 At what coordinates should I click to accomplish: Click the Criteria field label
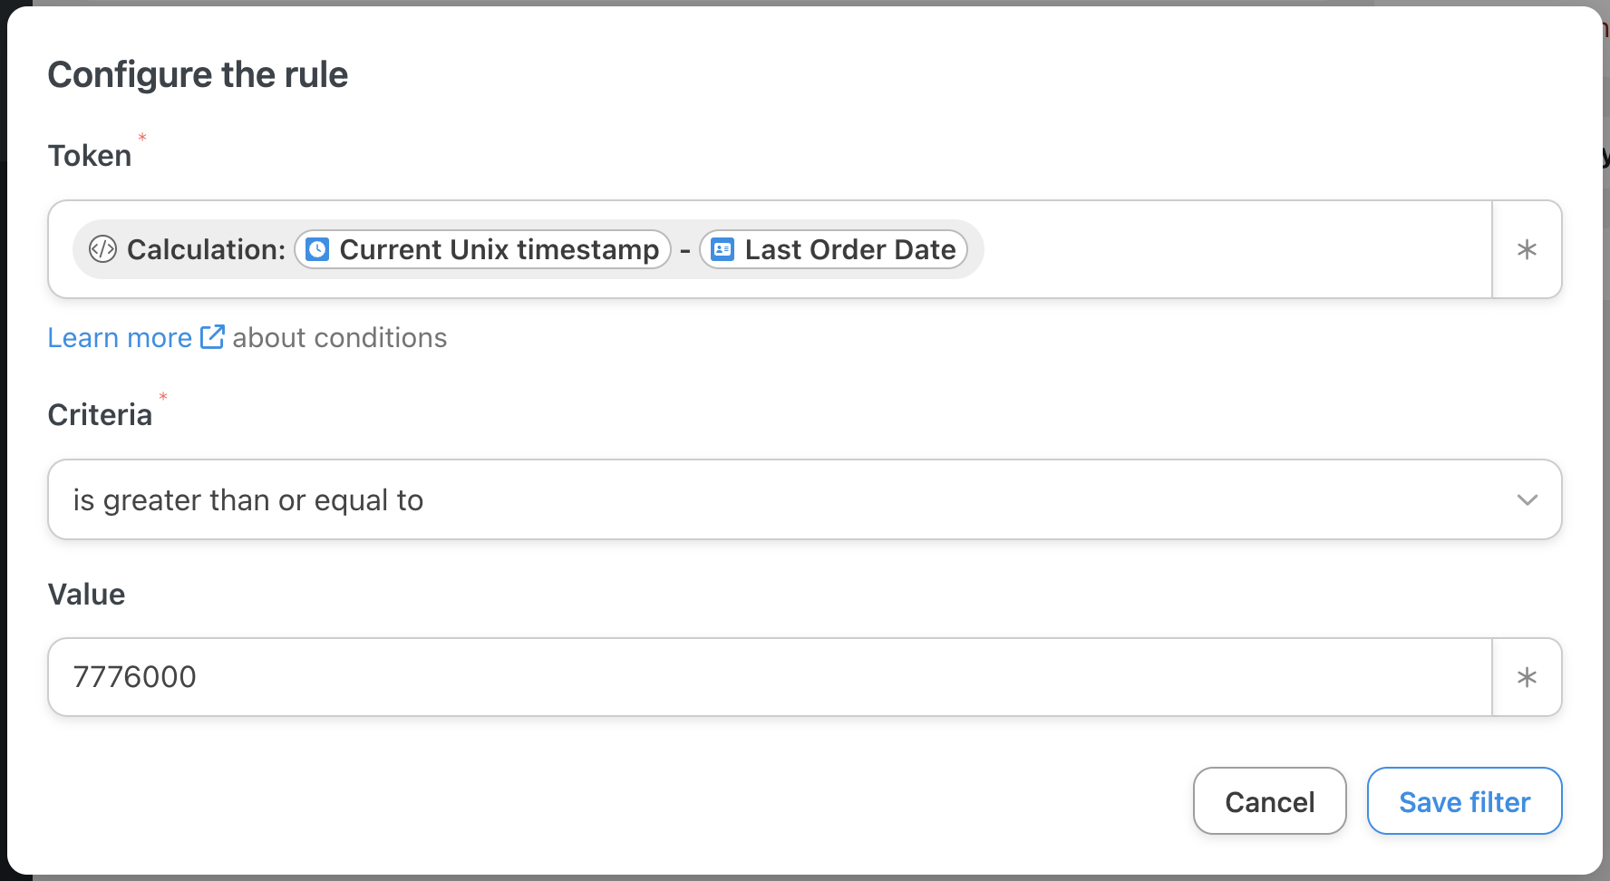100,415
